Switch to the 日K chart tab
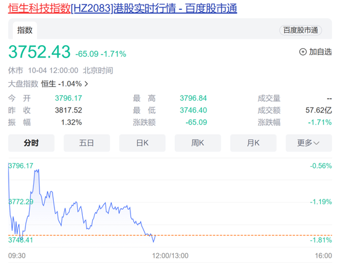 point(142,143)
